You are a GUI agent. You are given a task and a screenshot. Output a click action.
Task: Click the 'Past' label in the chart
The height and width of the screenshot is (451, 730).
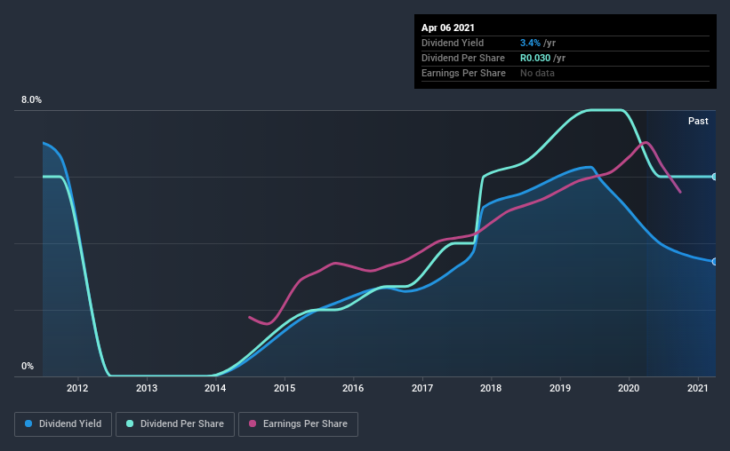tap(698, 121)
